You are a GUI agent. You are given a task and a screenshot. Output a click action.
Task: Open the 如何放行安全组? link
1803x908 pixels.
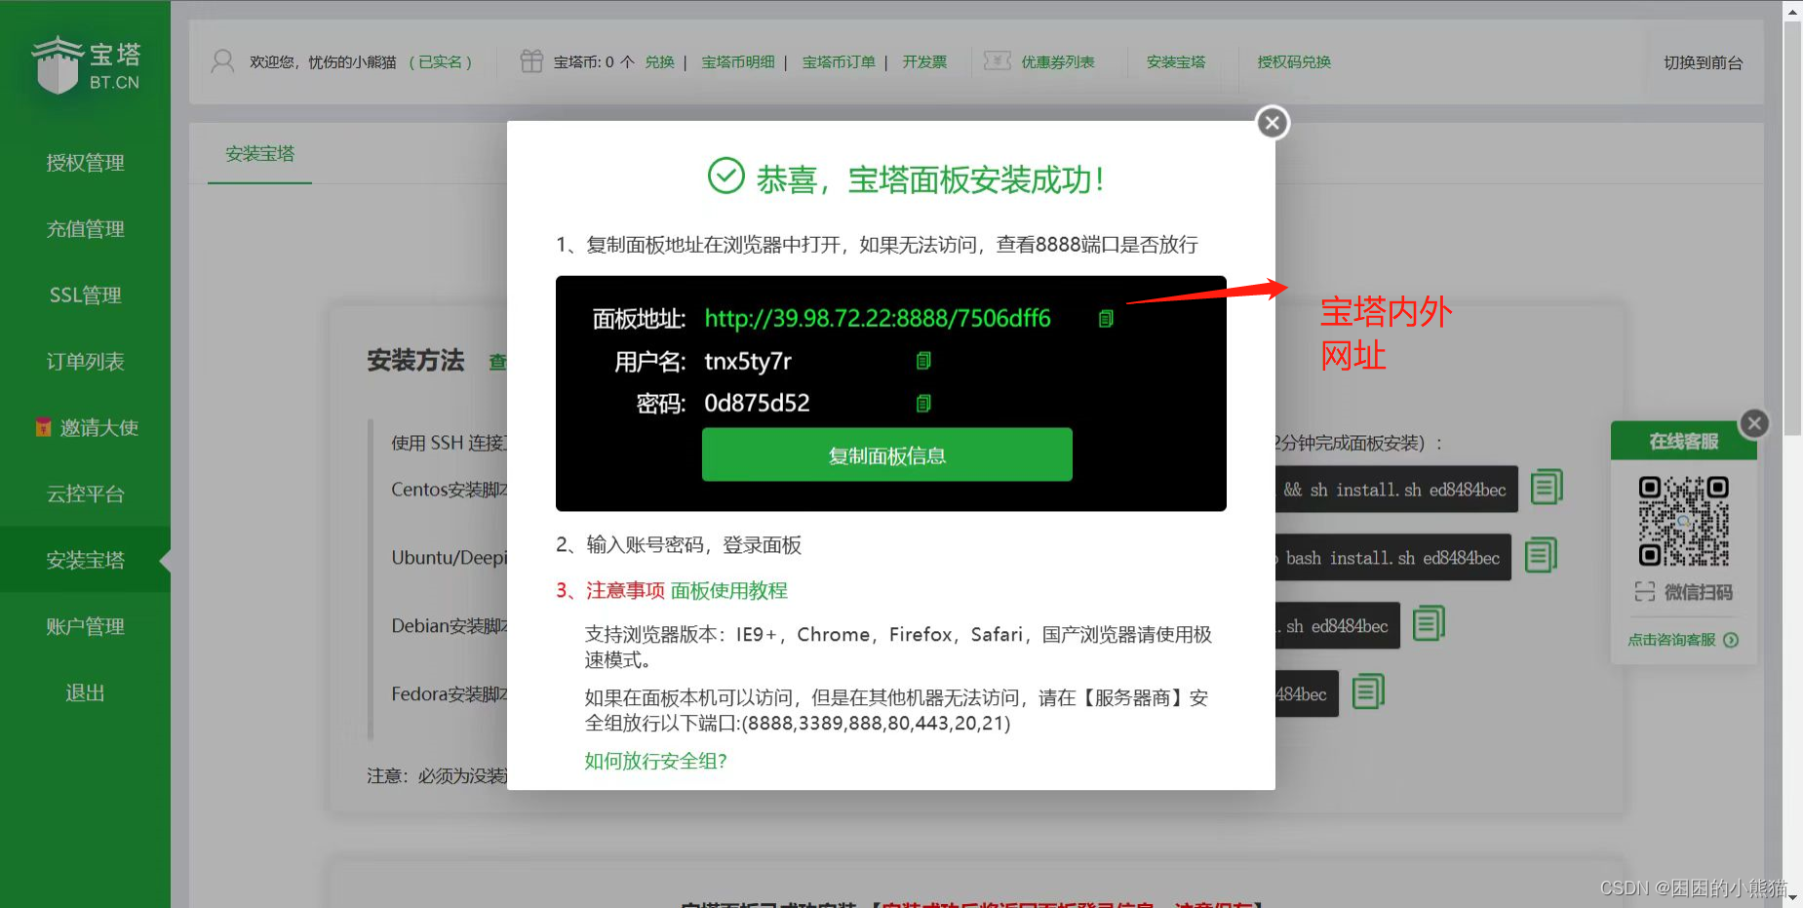[x=655, y=762]
